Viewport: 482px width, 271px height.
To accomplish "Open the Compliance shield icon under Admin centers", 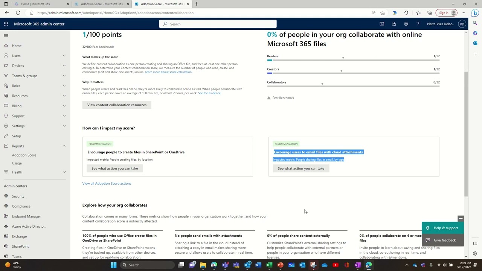I will pyautogui.click(x=6, y=206).
